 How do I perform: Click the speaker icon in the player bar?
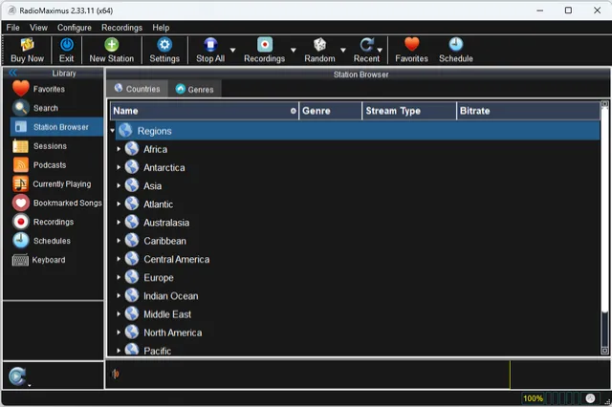(x=115, y=374)
